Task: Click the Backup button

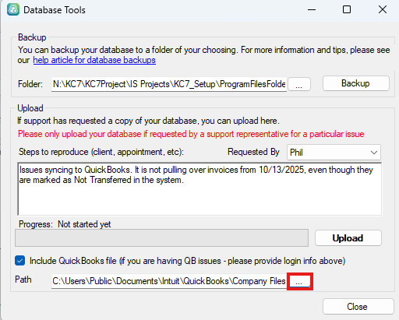Action: (356, 83)
